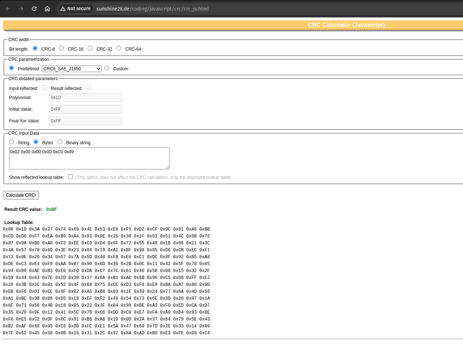Image resolution: width=463 pixels, height=346 pixels.
Task: Click the Not secure warning badge
Action: [x=75, y=9]
